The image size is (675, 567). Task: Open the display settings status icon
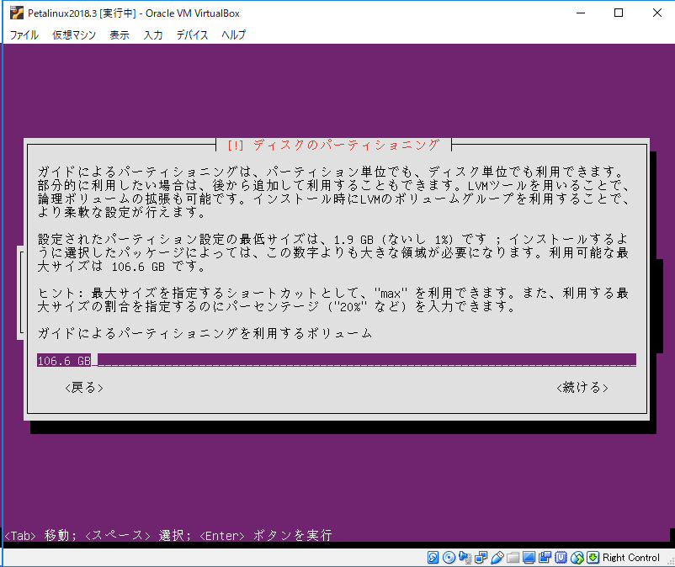[529, 557]
